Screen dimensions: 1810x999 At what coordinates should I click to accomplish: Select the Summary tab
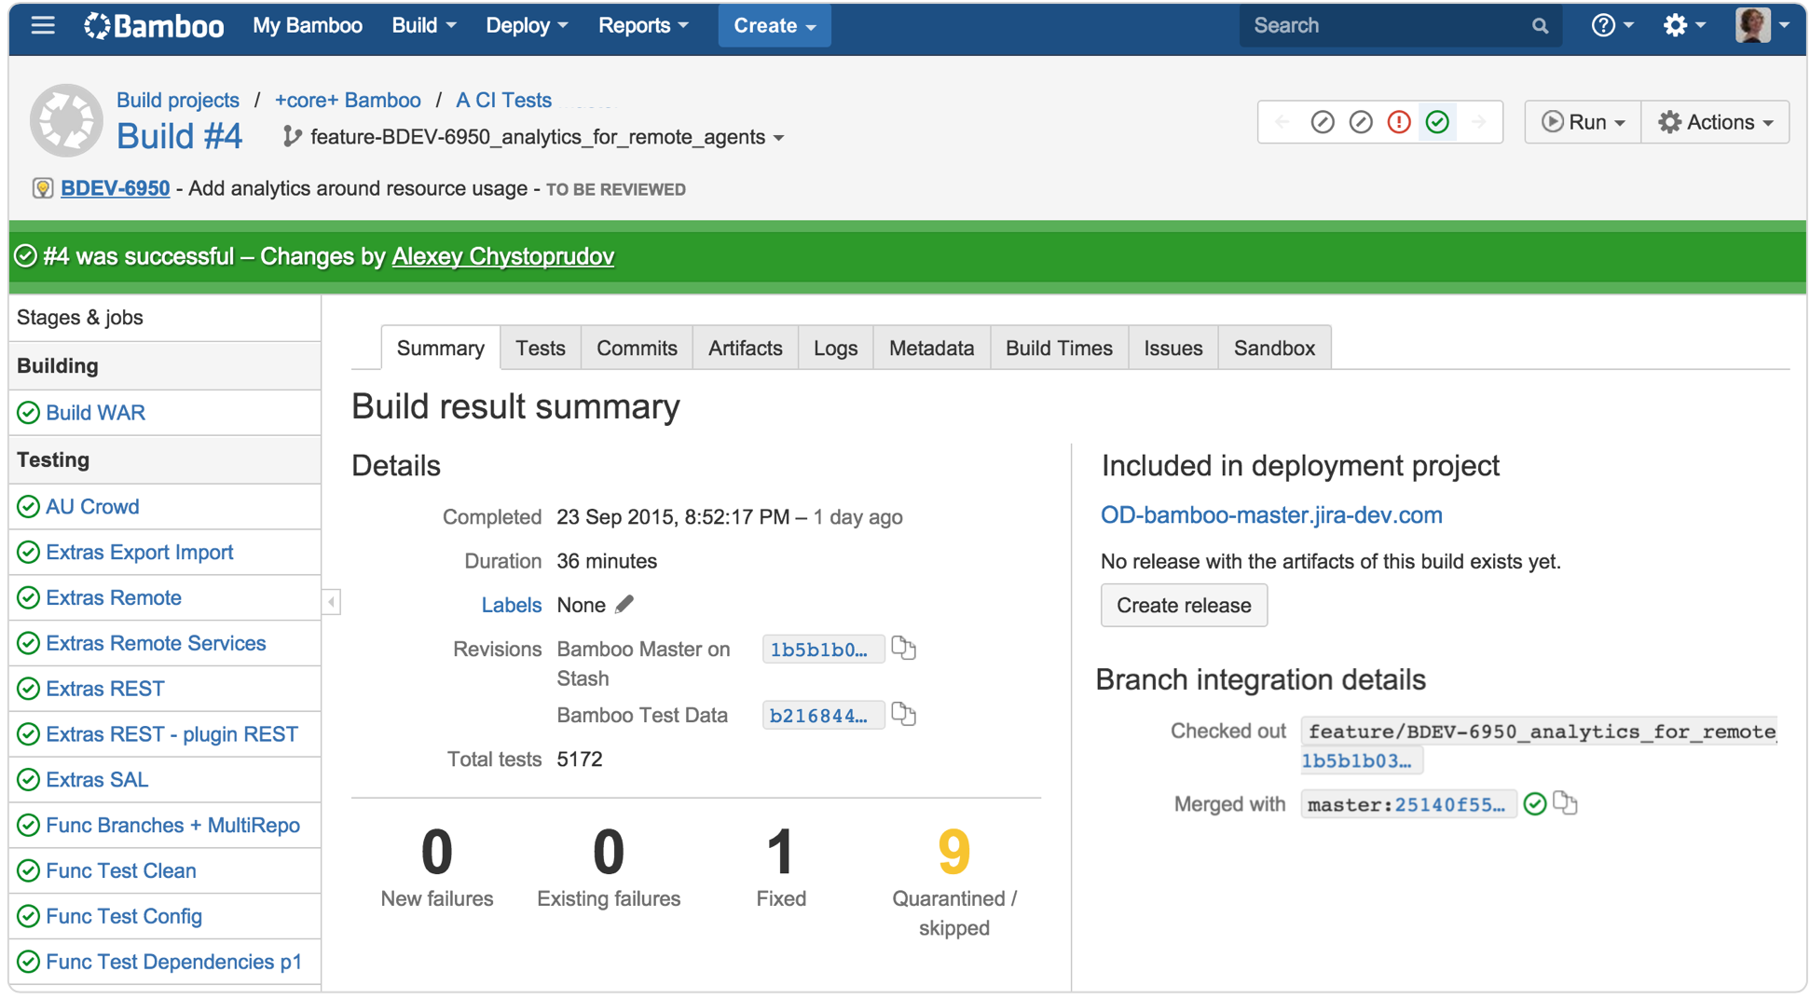[440, 348]
